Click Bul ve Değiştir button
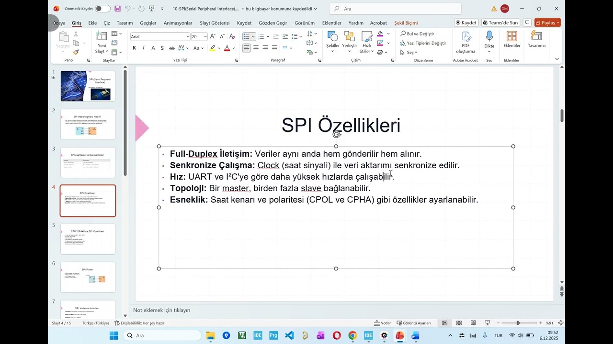 coord(417,34)
